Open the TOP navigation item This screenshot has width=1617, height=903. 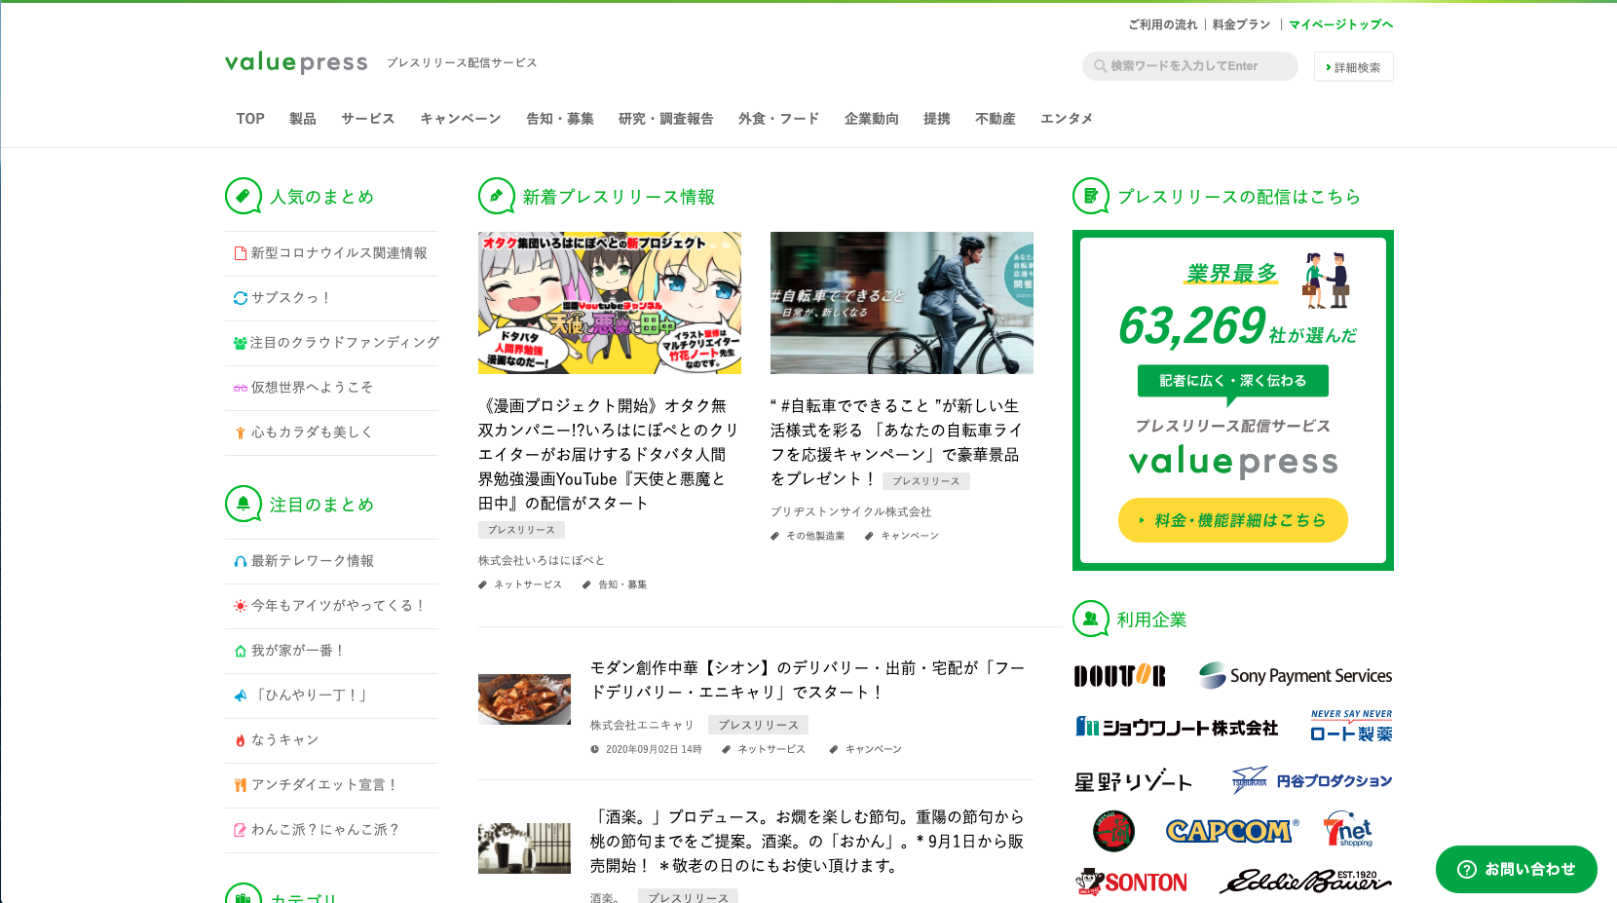click(x=250, y=119)
